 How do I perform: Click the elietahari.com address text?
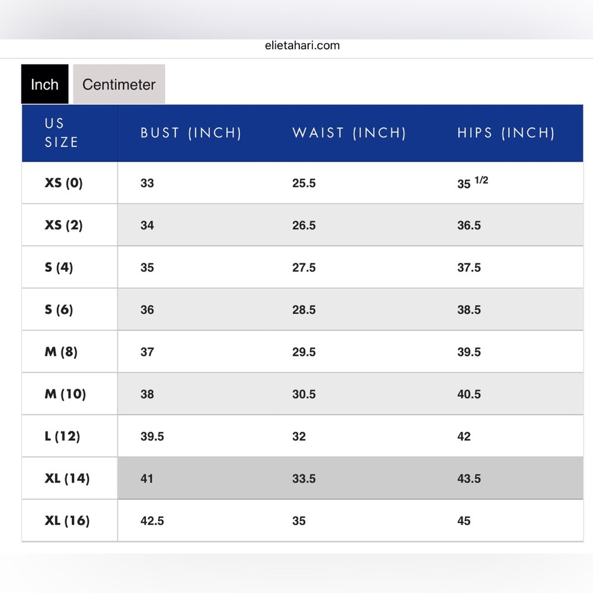(x=302, y=46)
